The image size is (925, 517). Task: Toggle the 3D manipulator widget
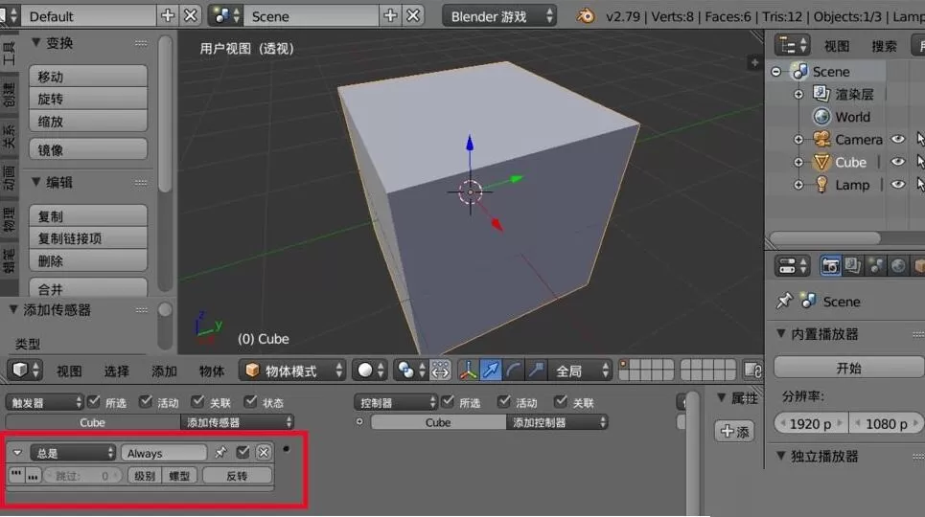[468, 371]
